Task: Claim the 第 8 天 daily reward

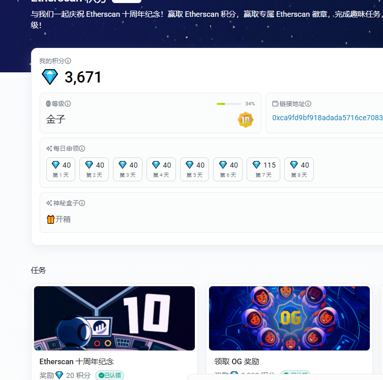Action: coord(299,169)
